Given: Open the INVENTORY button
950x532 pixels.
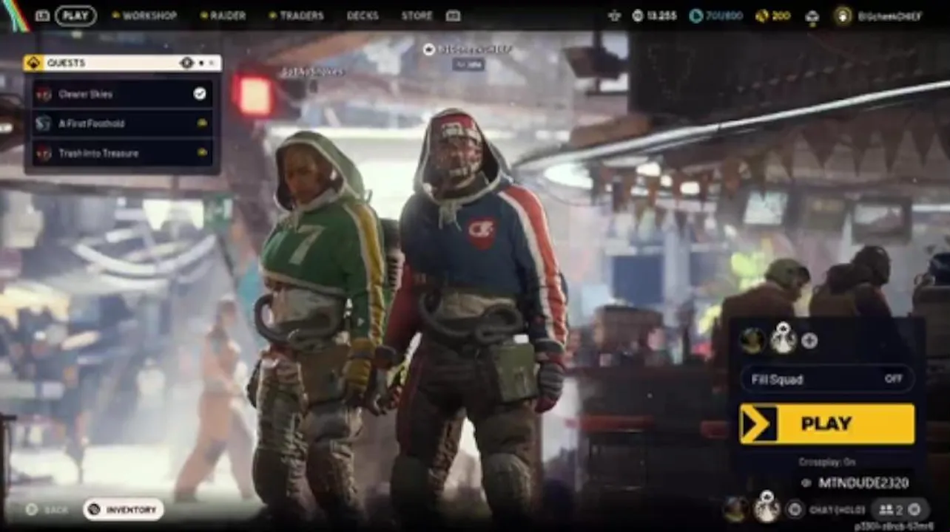Looking at the screenshot, I should click(123, 509).
